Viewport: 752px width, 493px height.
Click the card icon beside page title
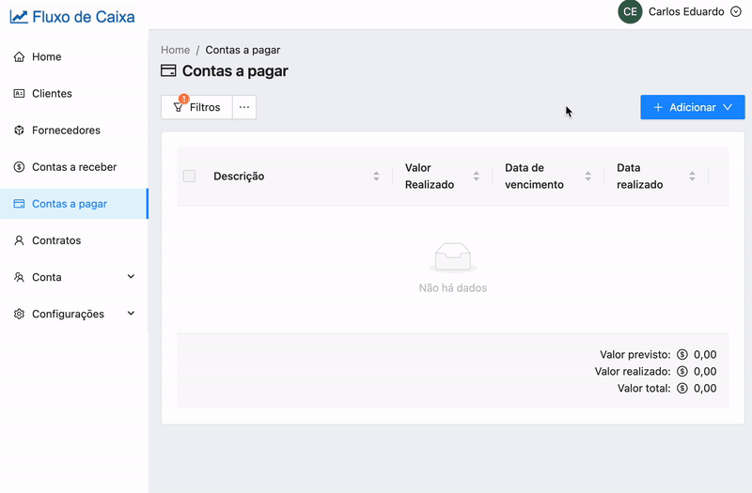168,71
